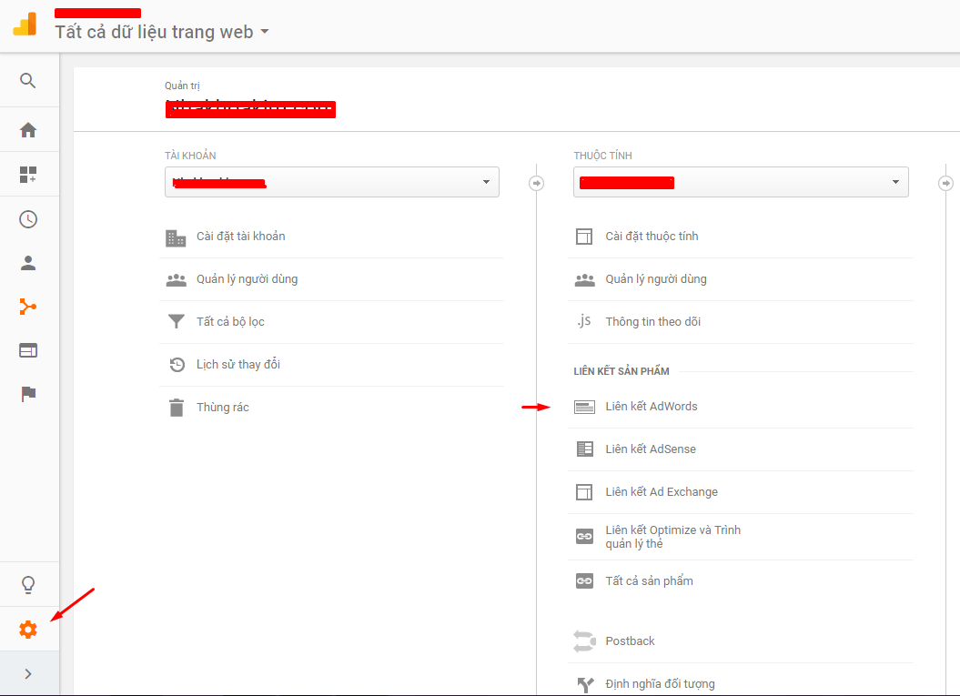
Task: Open 'Liên kết Ad Exchange'
Action: tap(662, 492)
